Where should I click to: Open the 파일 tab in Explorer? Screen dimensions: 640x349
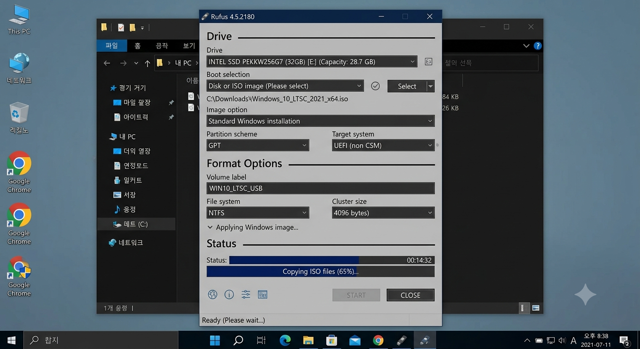click(111, 46)
